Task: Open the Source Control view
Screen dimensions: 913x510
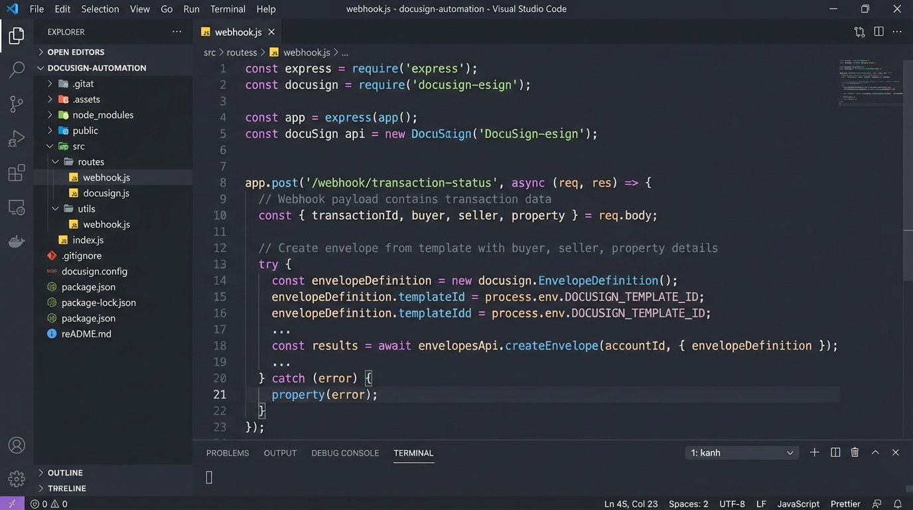Action: (x=17, y=104)
